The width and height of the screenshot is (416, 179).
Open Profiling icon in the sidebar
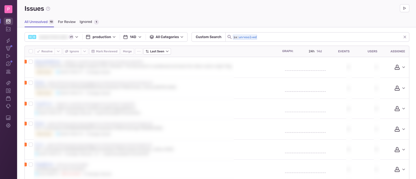(x=8, y=48)
